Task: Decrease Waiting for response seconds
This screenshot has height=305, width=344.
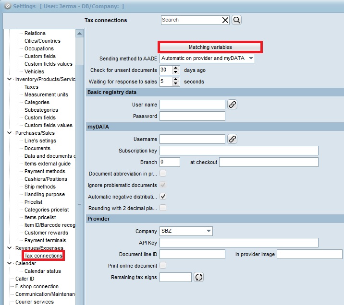Action: pyautogui.click(x=175, y=83)
